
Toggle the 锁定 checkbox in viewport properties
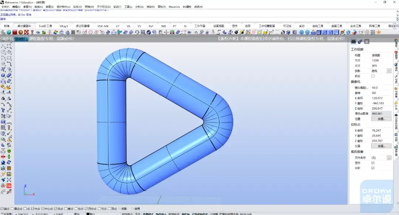(373, 76)
